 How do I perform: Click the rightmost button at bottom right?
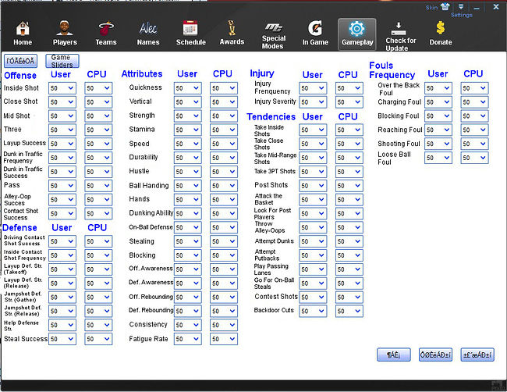(x=477, y=355)
